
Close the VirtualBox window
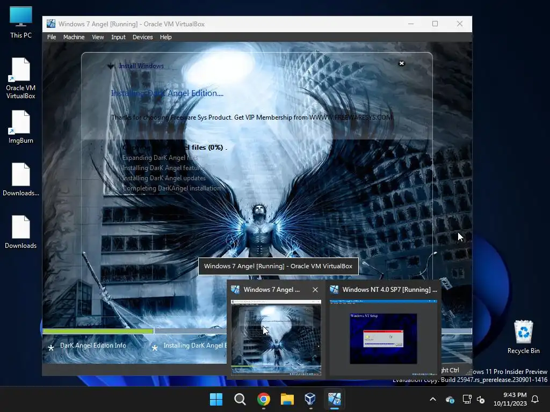(460, 24)
